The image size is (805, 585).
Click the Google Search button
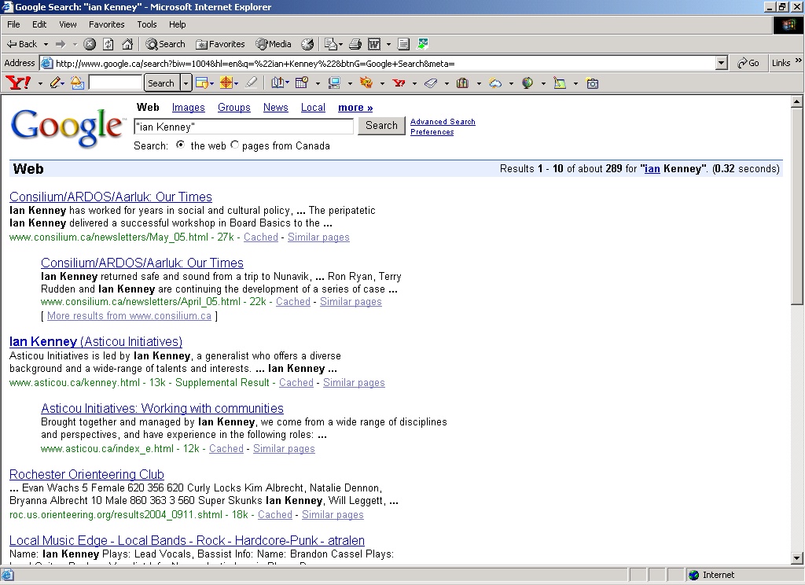coord(381,125)
